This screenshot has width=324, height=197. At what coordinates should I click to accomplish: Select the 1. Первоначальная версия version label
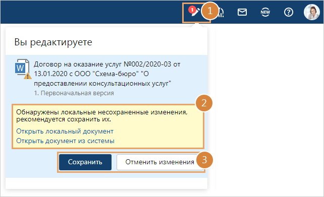tap(74, 93)
